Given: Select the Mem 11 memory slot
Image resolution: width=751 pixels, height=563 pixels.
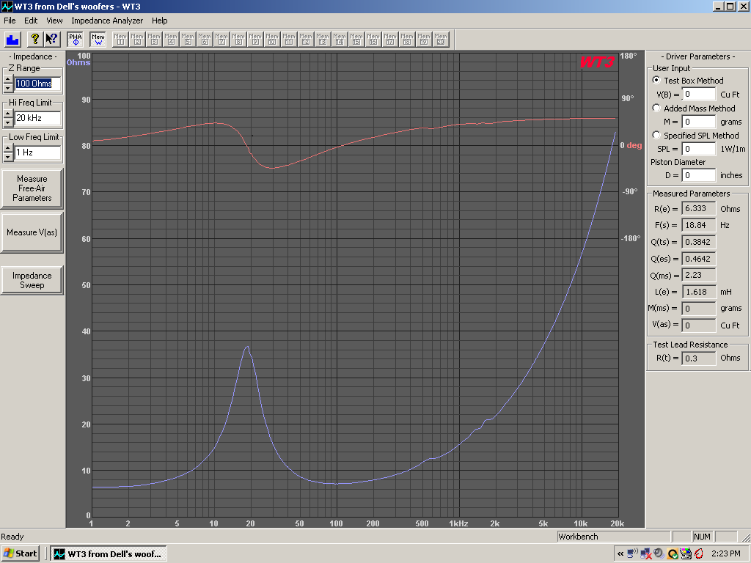Looking at the screenshot, I should tap(289, 40).
